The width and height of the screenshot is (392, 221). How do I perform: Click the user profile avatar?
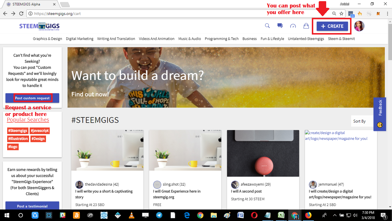tap(359, 26)
